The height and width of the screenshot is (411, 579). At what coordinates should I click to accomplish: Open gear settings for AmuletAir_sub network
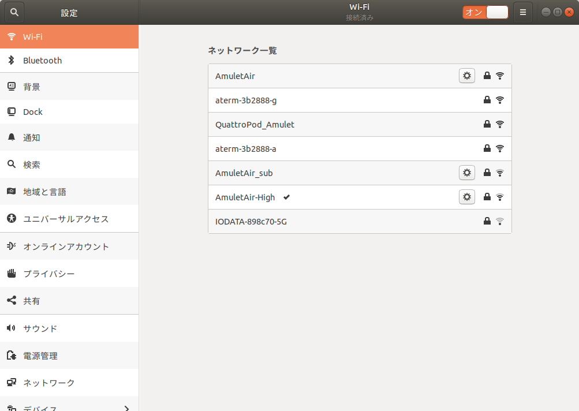467,173
